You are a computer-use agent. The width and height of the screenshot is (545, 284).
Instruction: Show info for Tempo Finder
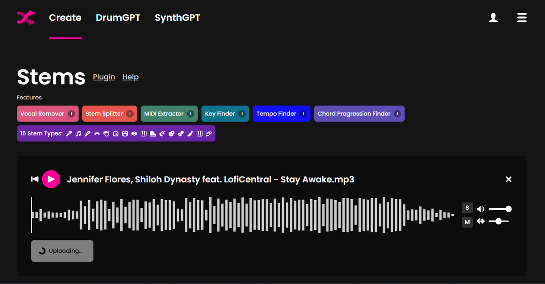(303, 114)
